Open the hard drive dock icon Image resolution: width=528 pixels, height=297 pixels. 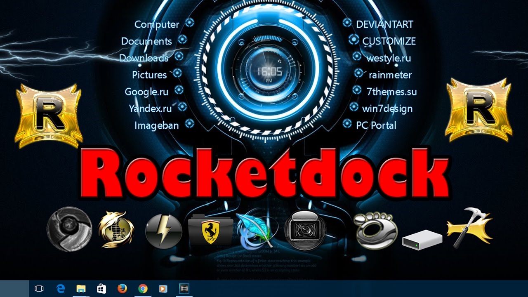[422, 240]
